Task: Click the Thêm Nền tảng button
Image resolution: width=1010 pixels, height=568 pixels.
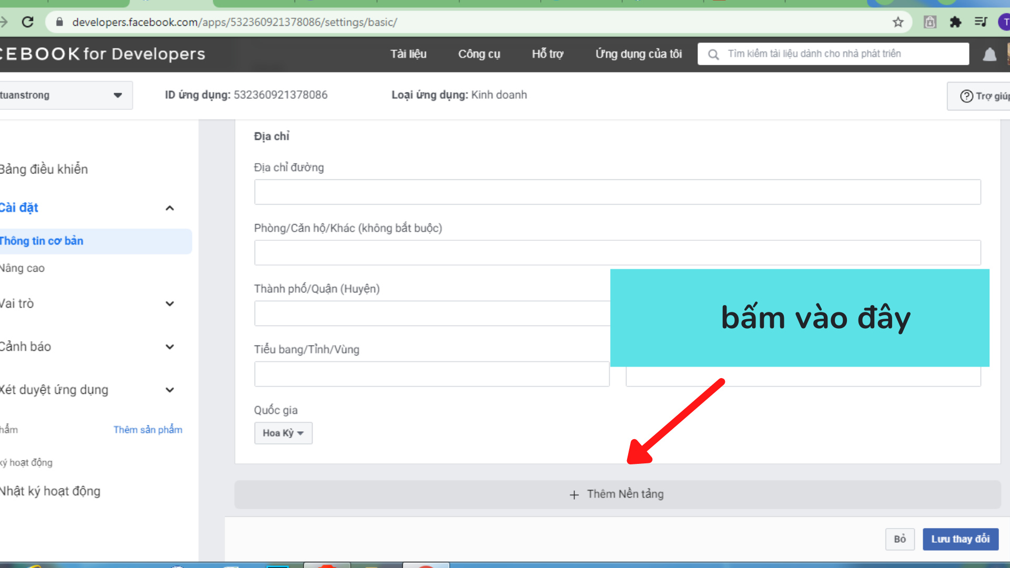Action: [617, 494]
